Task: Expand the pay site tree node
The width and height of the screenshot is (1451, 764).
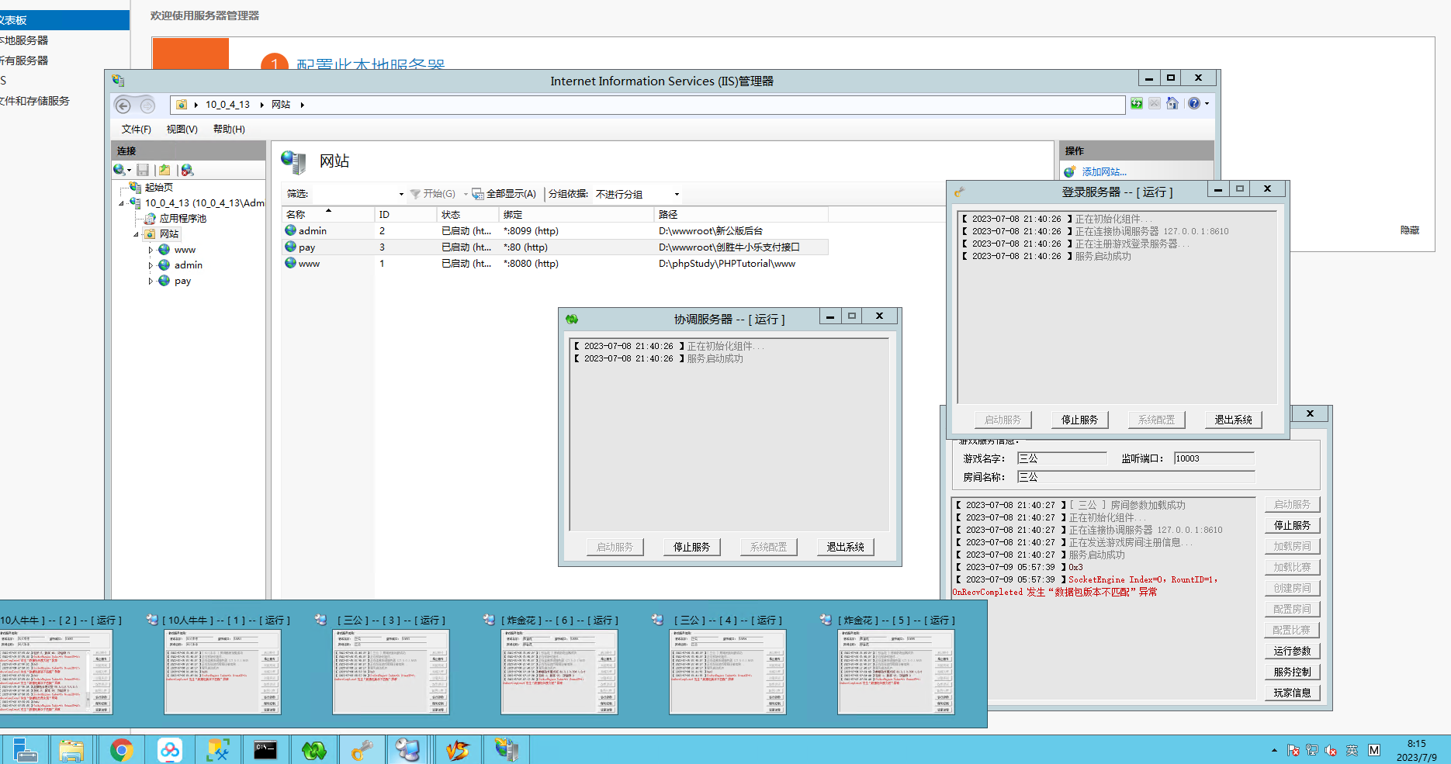Action: pos(151,281)
